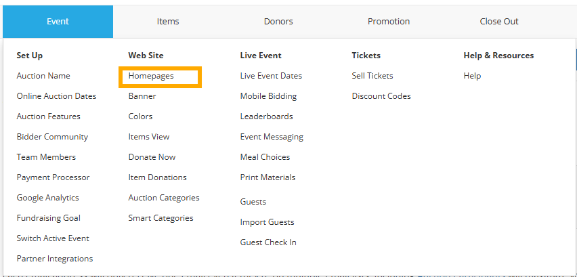Select Import Guests option
Viewport: 577px width, 277px height.
pyautogui.click(x=267, y=222)
